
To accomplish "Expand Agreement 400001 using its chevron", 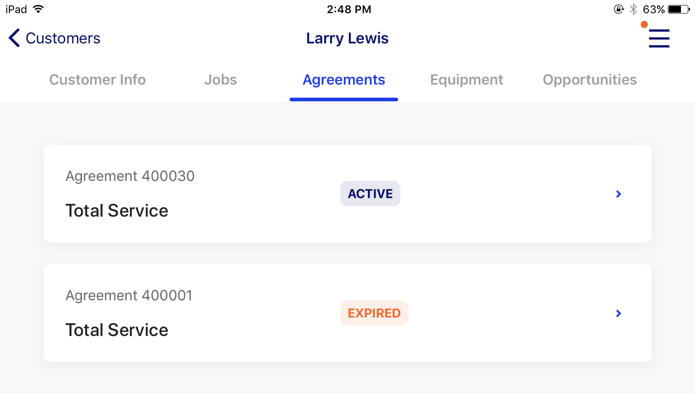I will (x=619, y=313).
